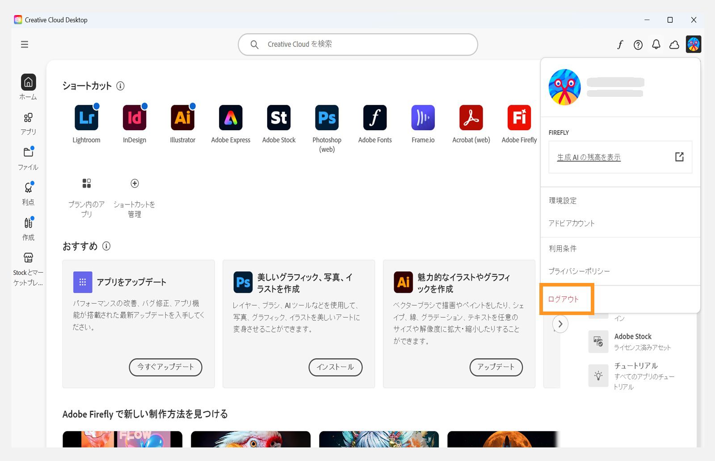Click ショートカットを管理 plus icon

[135, 183]
